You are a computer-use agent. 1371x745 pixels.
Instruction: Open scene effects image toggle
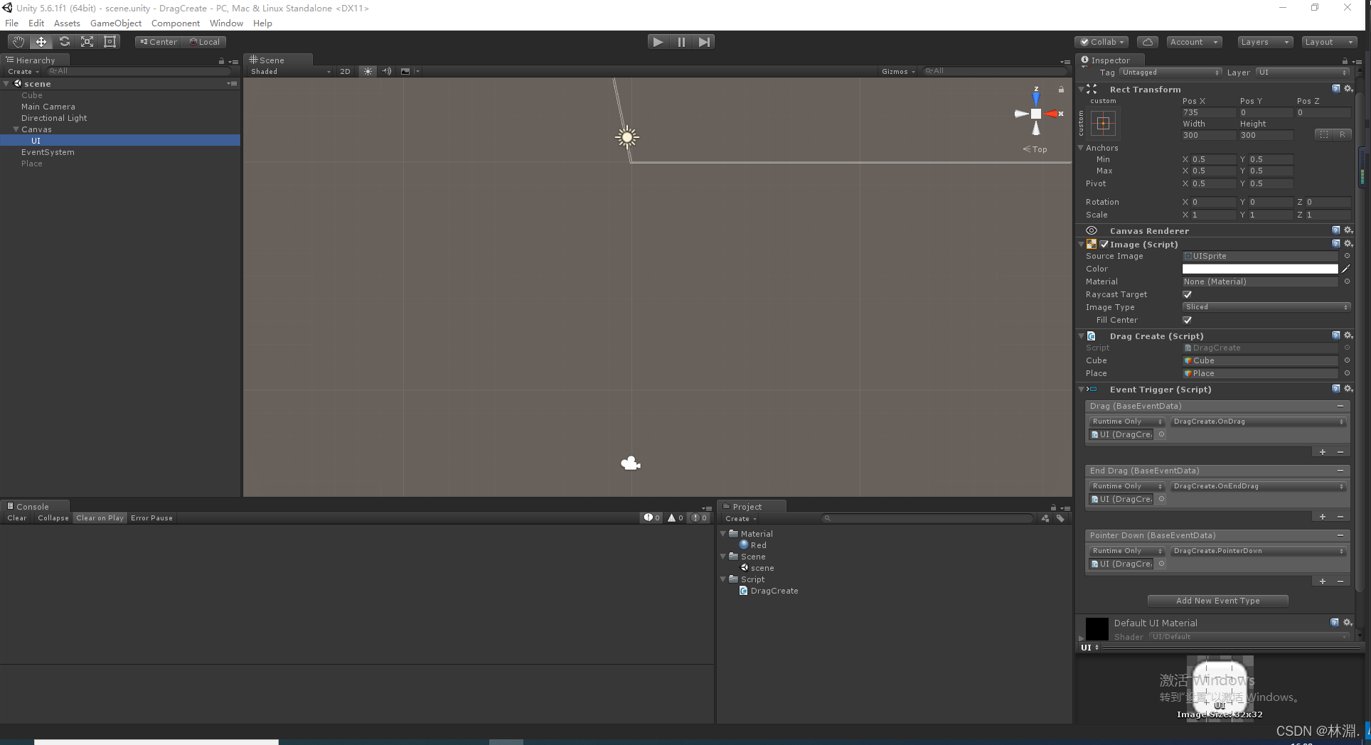coord(405,71)
